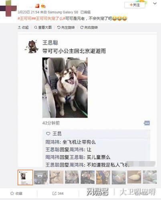Viewport: 161px width, 200px height.
Task: Select the eighth thumbnail with duck toy
Action: 134,177
